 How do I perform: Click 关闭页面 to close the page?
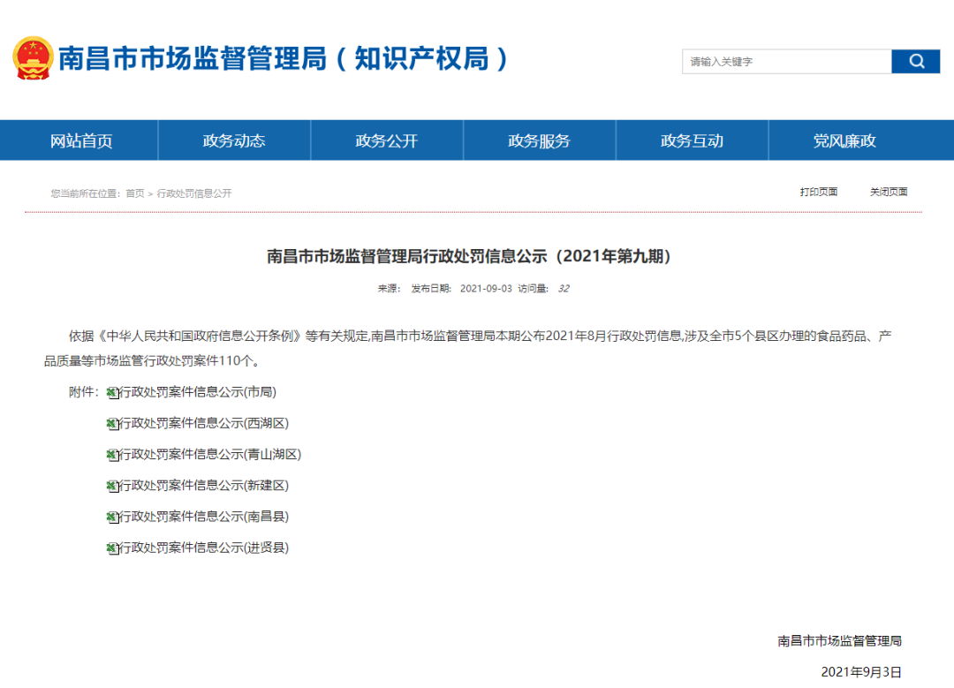coord(889,192)
